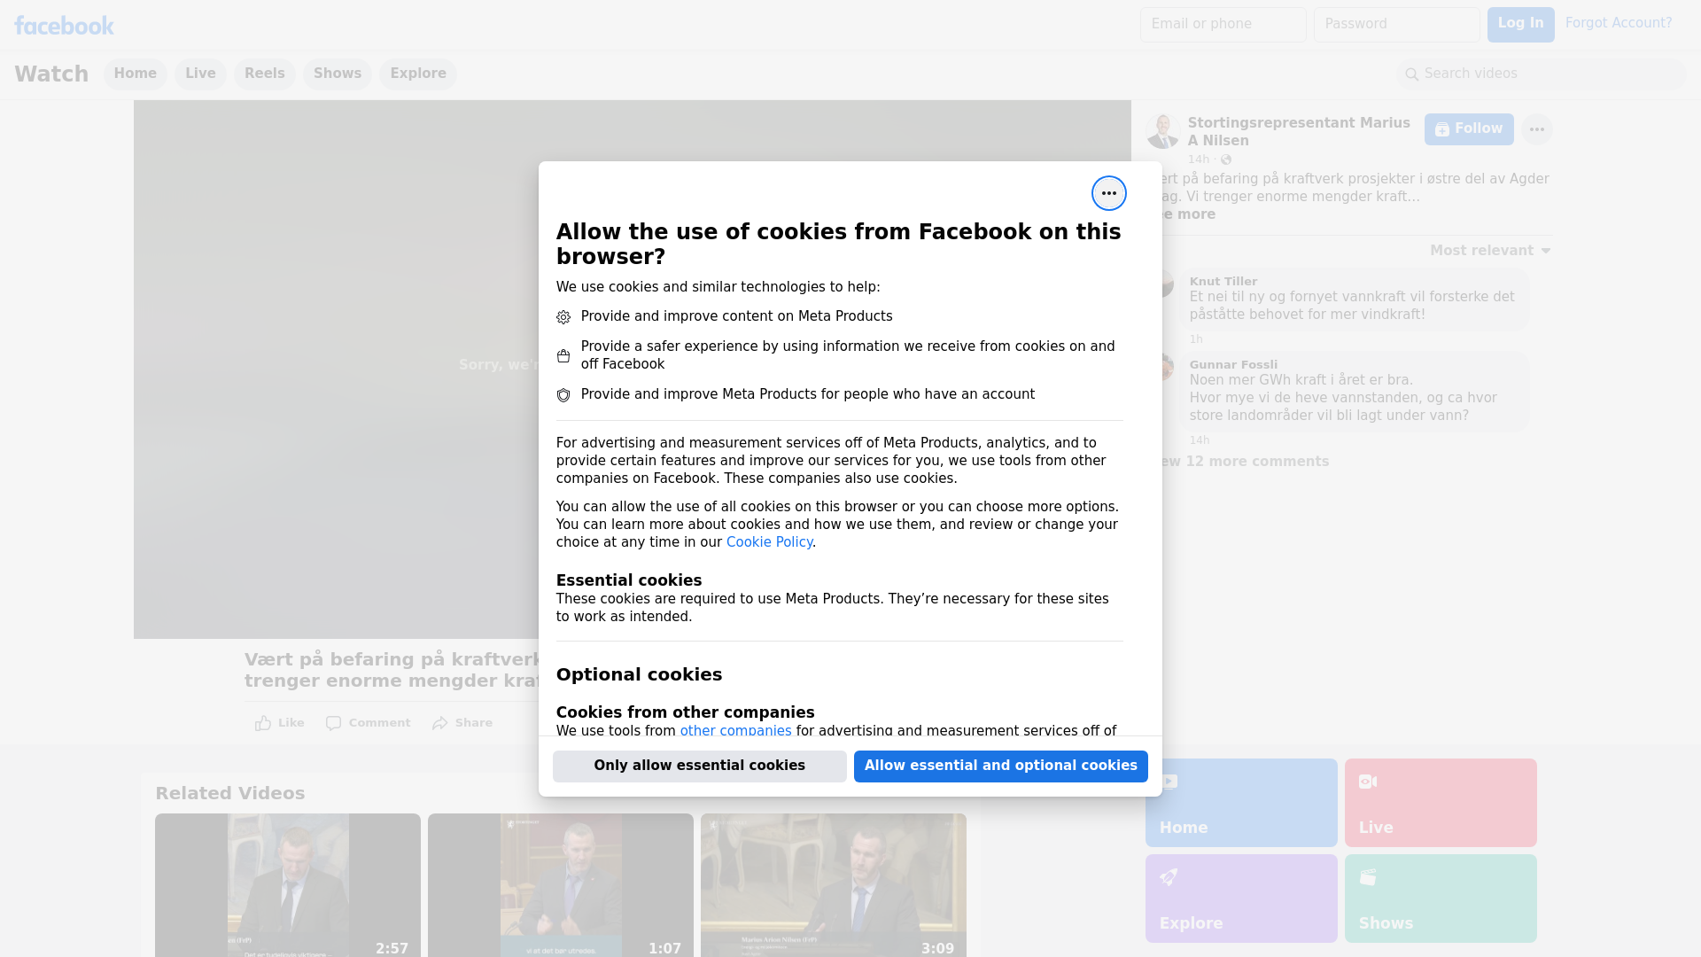Click the Like thumbs-up icon
Image resolution: width=1701 pixels, height=957 pixels.
coord(263,723)
